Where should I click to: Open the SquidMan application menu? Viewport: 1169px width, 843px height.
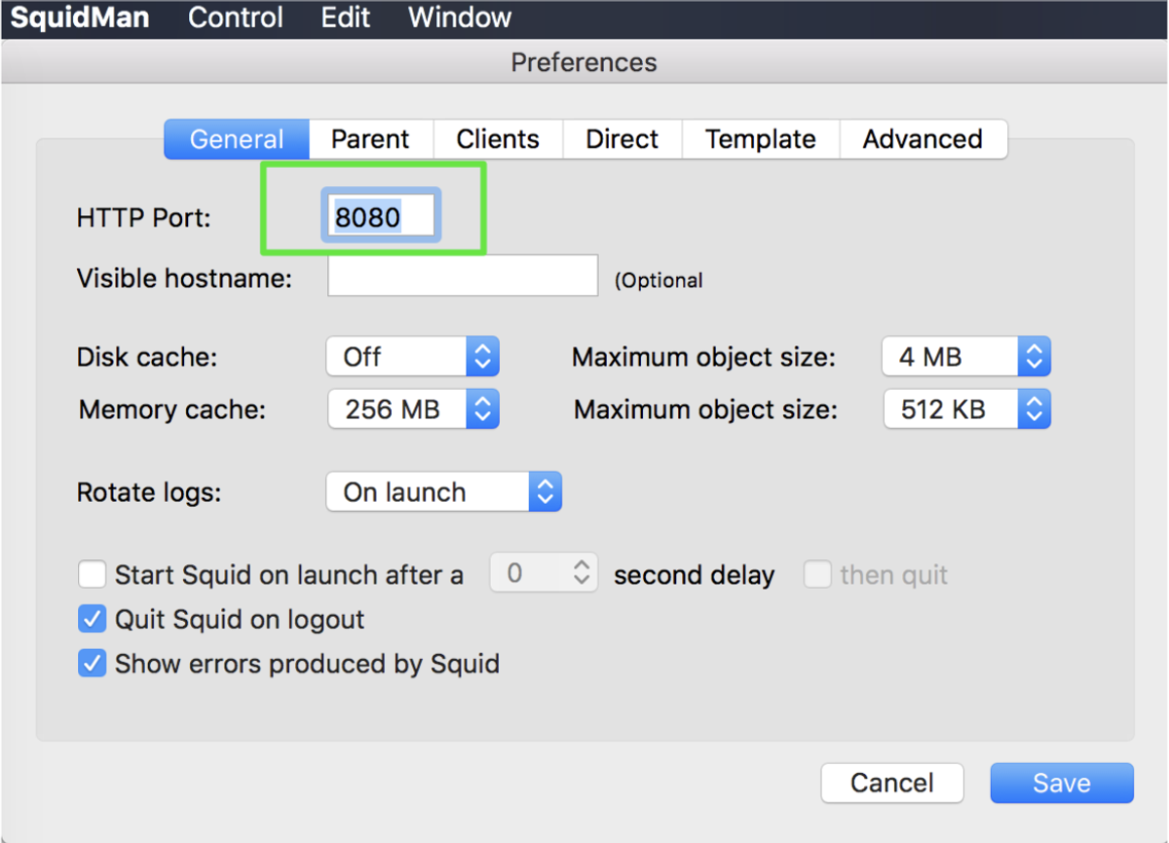point(80,18)
